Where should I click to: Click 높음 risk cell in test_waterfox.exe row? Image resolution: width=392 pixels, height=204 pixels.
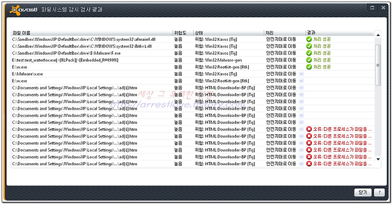click(178, 60)
